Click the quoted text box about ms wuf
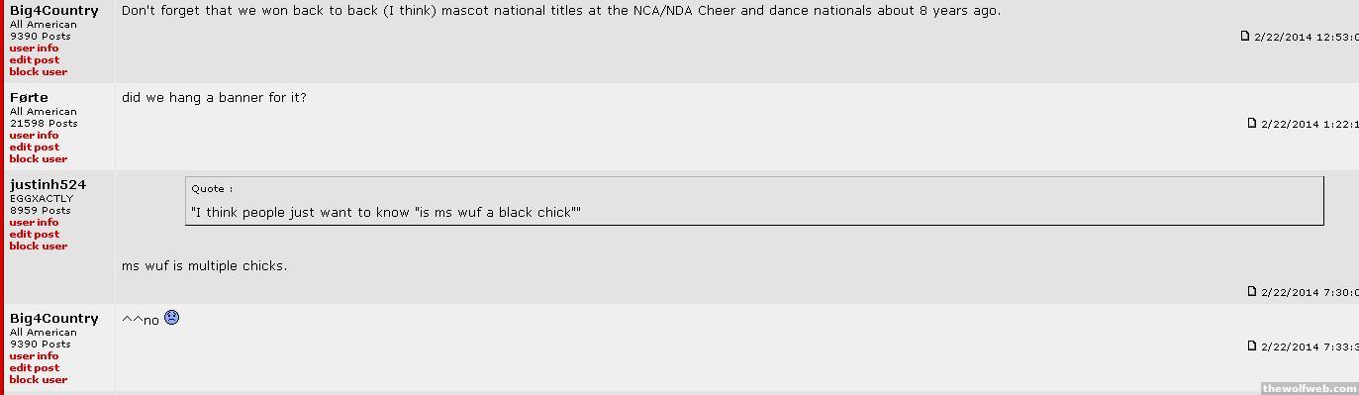 pyautogui.click(x=754, y=201)
